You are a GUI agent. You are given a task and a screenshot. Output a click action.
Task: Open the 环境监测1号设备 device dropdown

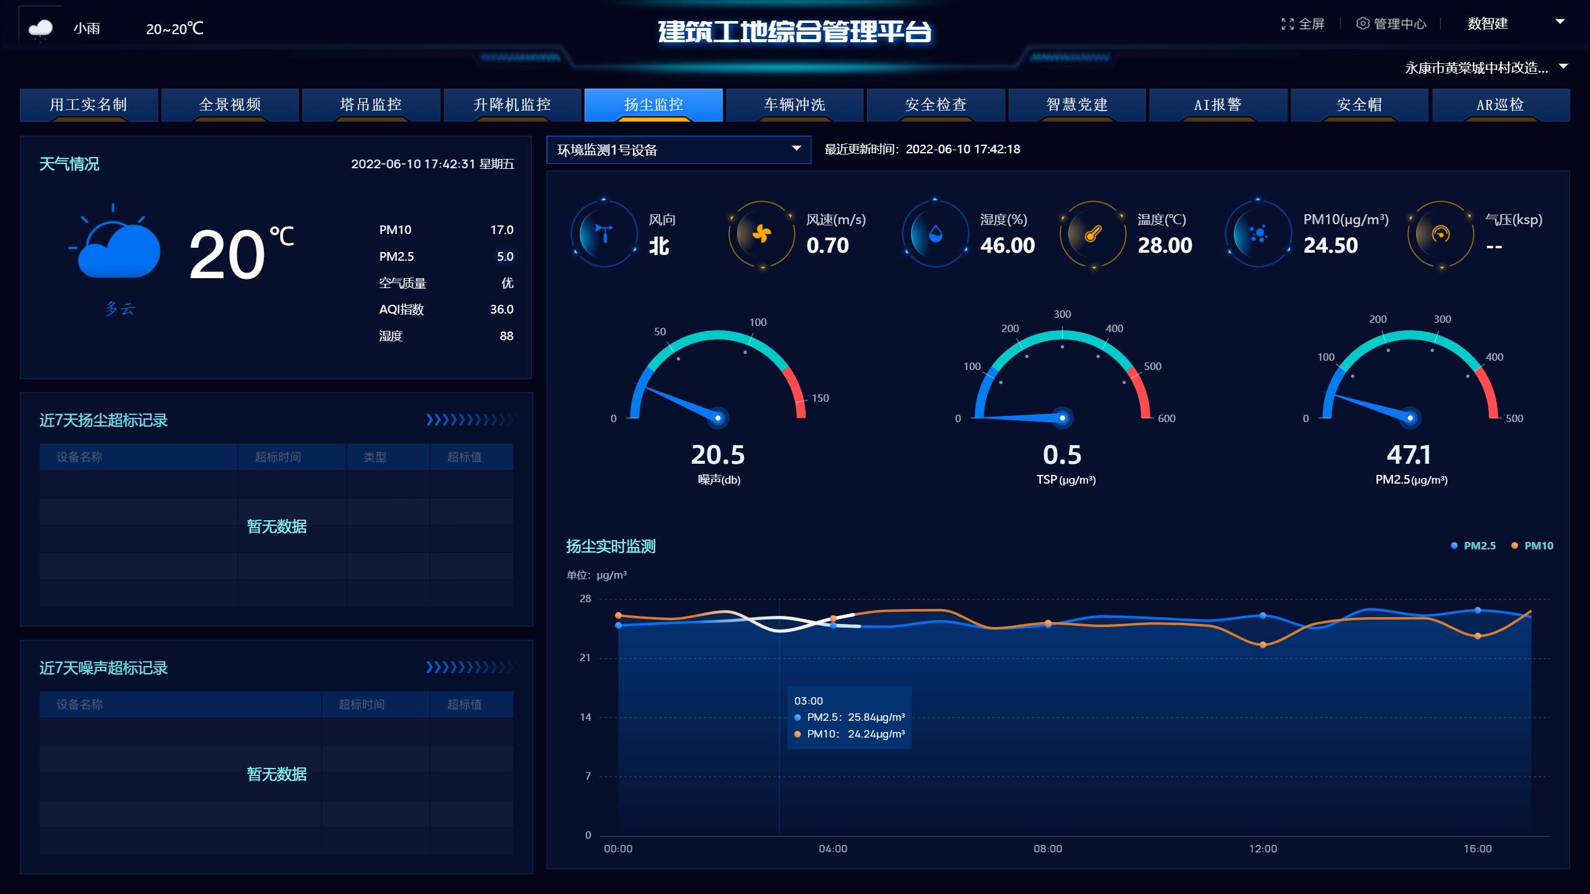(678, 150)
